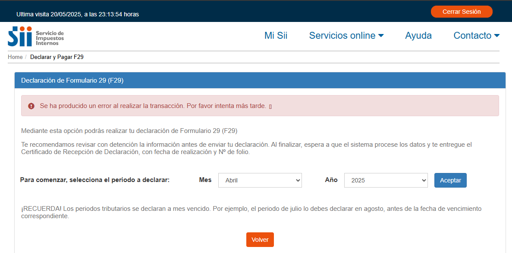Click the orange Volver button
The image size is (512, 253).
[x=260, y=240]
